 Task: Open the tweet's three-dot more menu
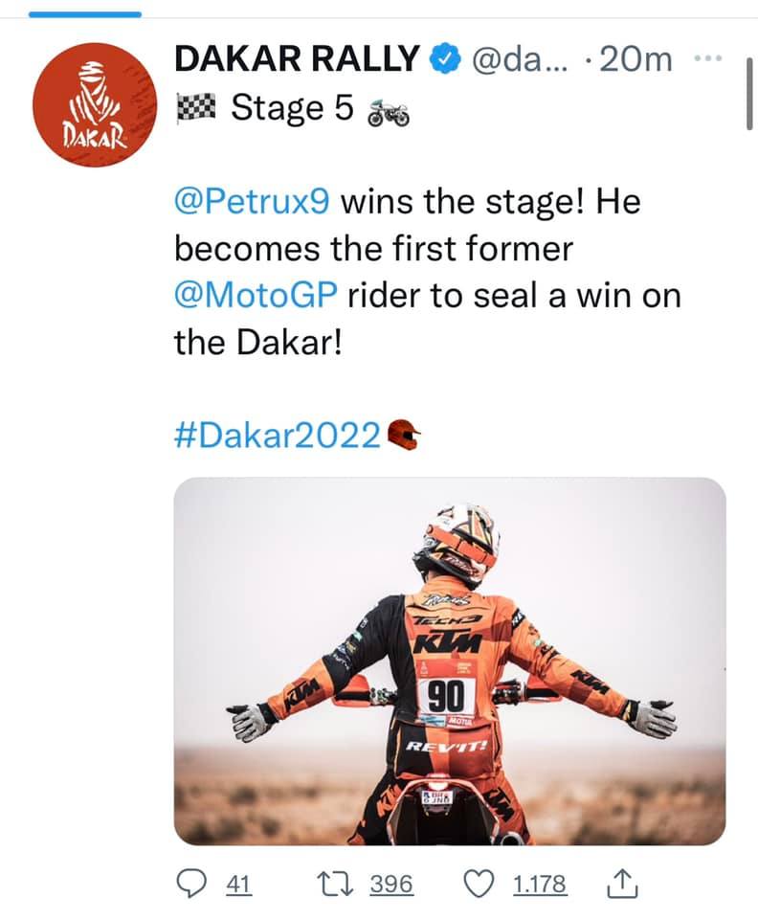point(710,59)
